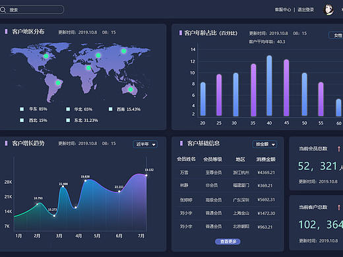Click the 西南 15.43% legend square
The width and height of the screenshot is (343, 257).
[x=111, y=109]
